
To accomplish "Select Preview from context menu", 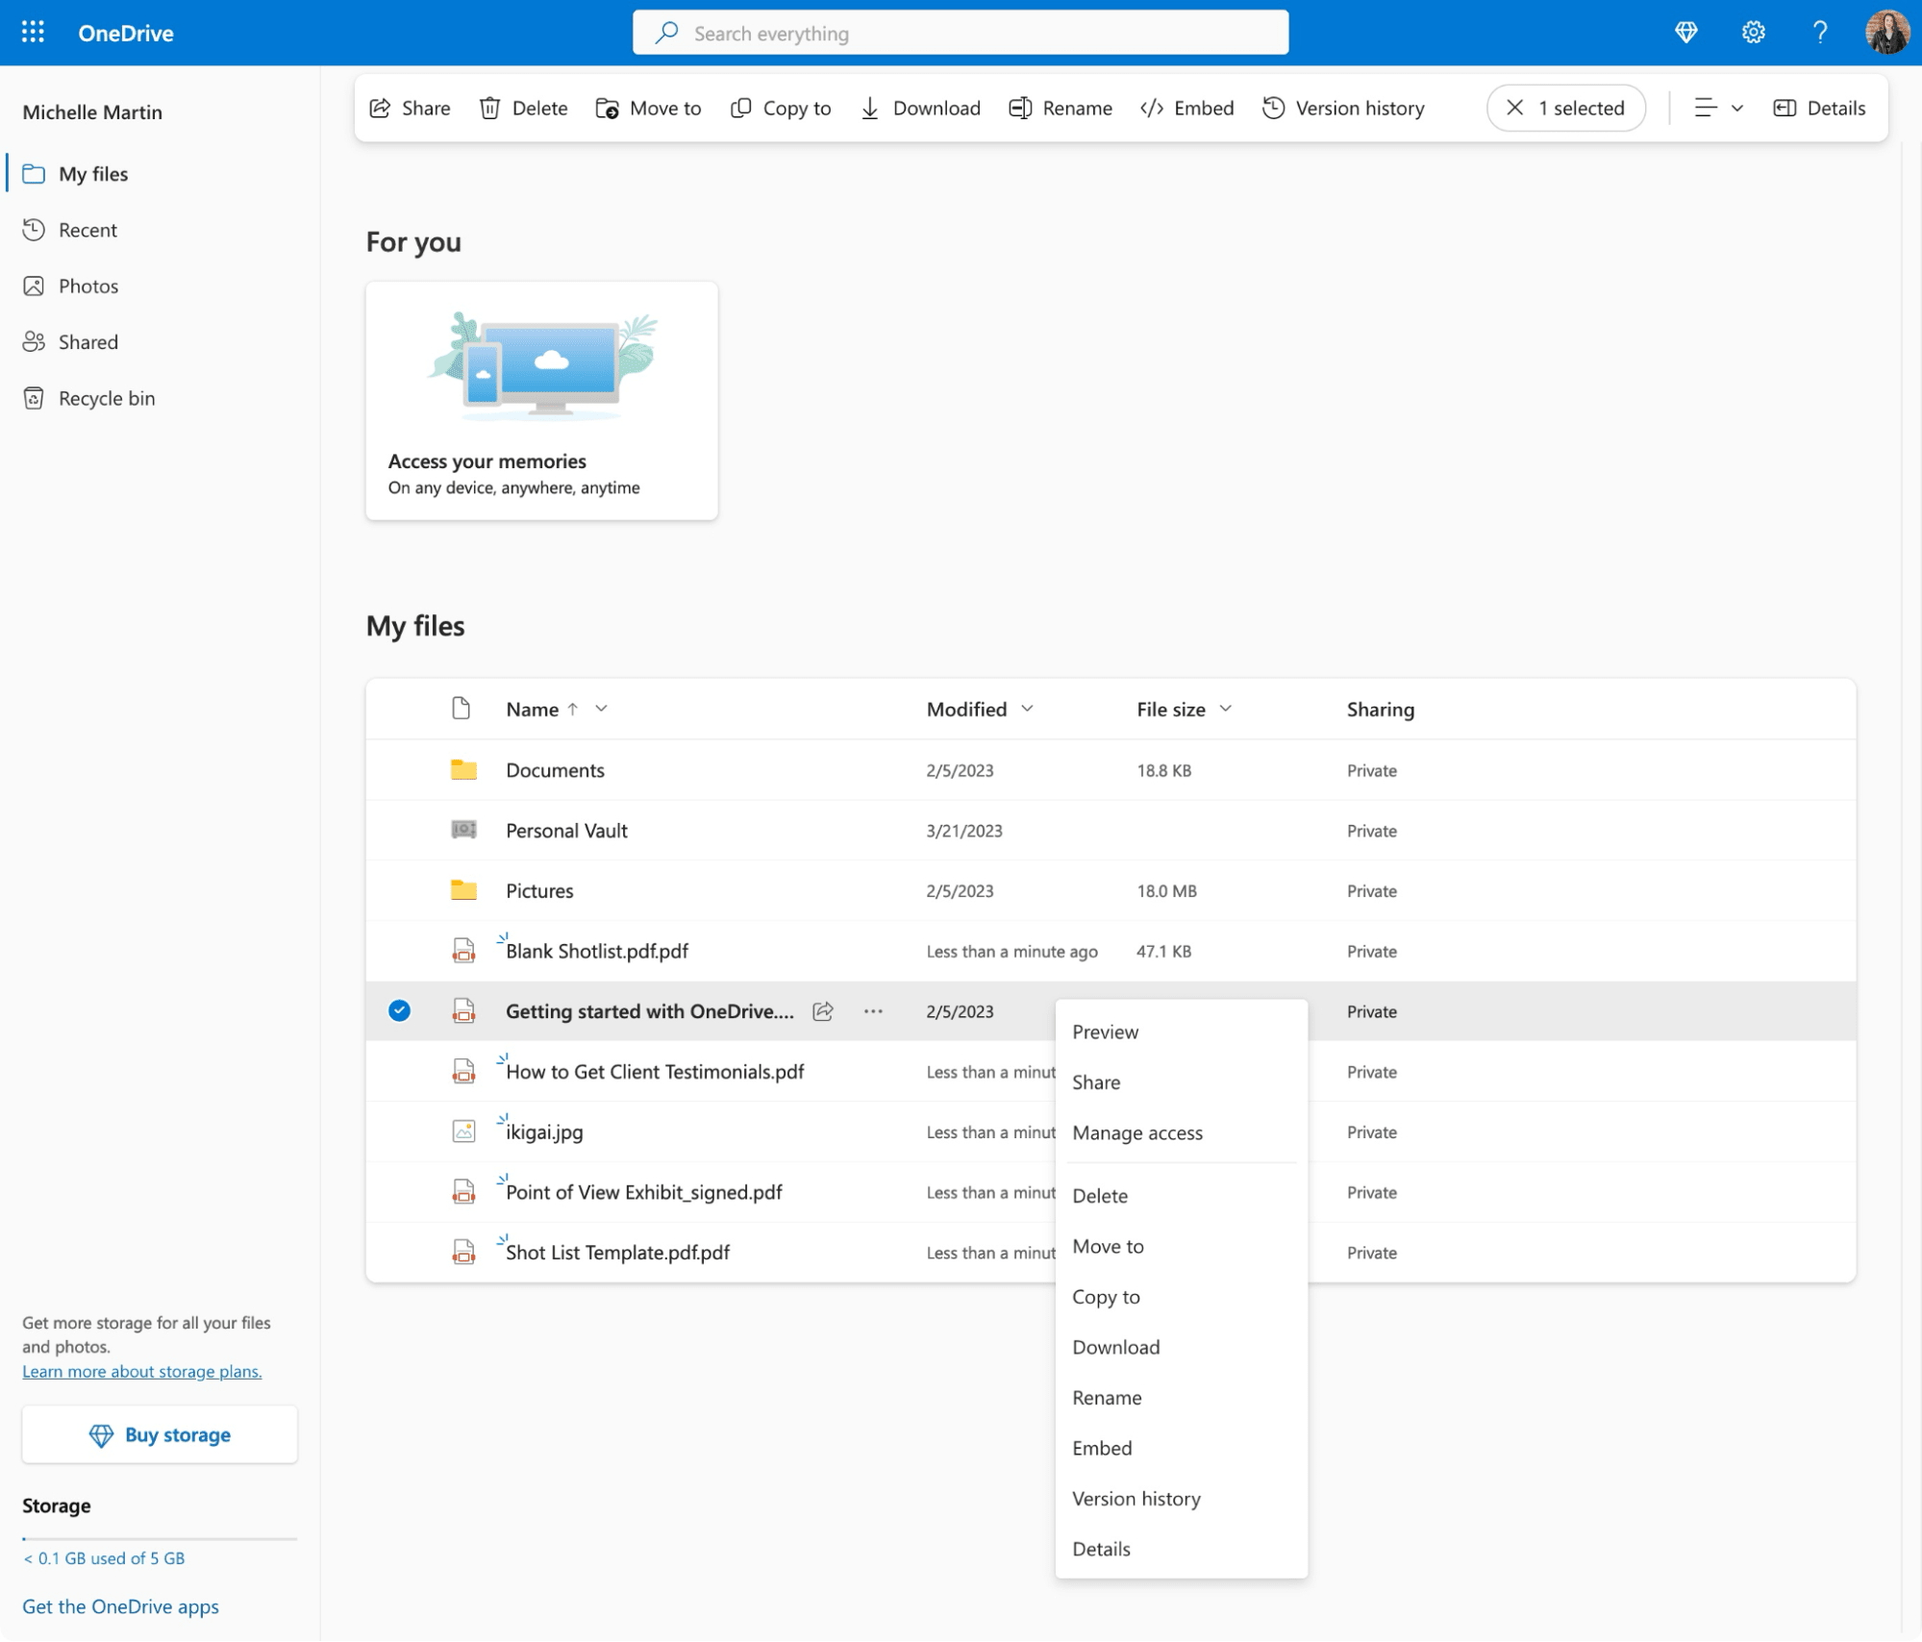I will (1105, 1032).
